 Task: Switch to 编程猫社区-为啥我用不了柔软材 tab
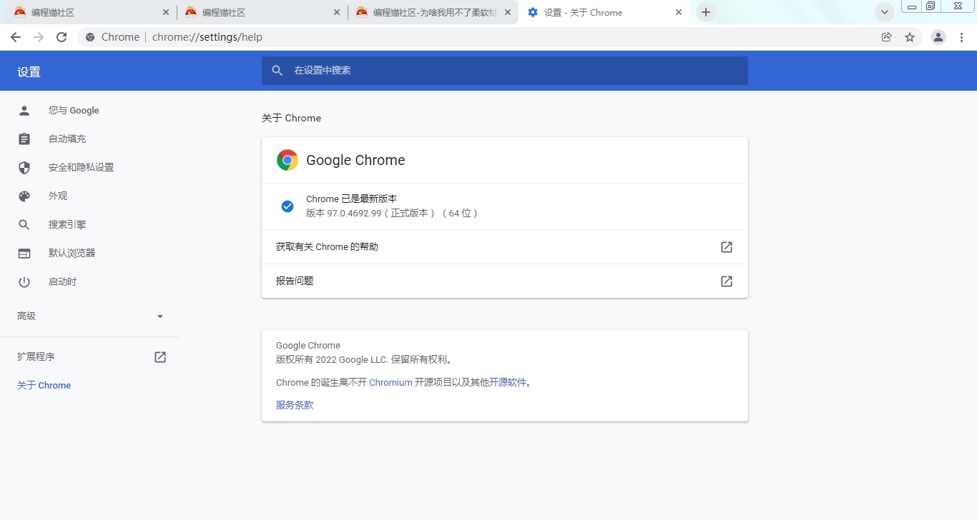click(x=433, y=12)
